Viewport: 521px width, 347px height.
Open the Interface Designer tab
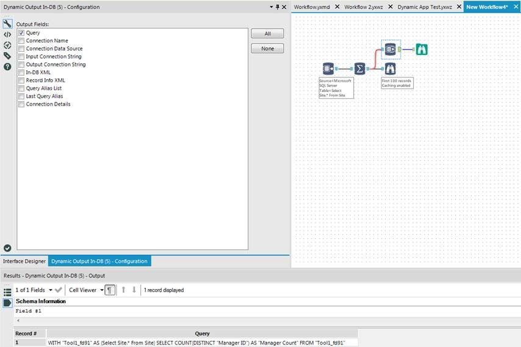[24, 261]
